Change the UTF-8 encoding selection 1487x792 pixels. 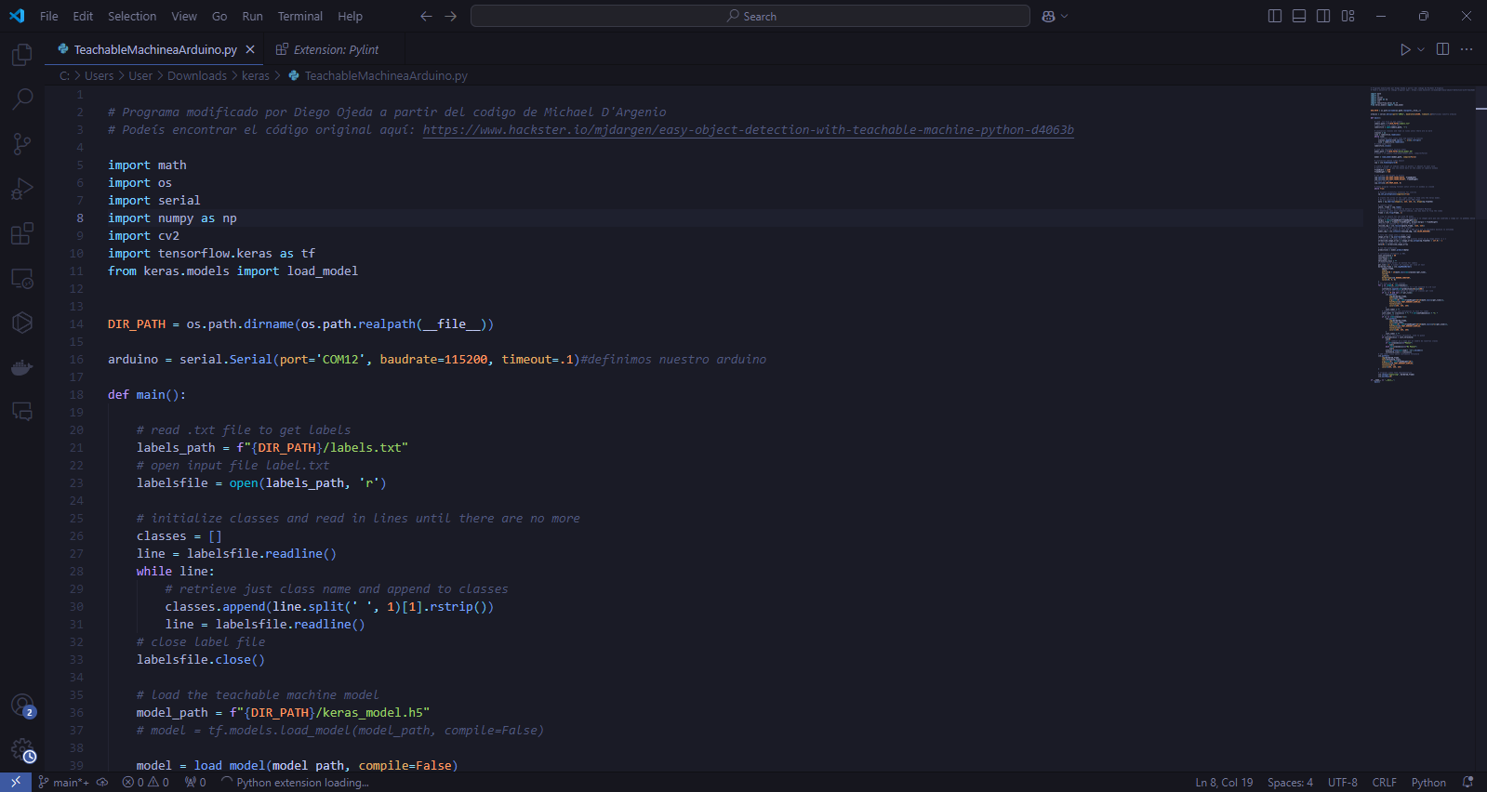(x=1343, y=782)
